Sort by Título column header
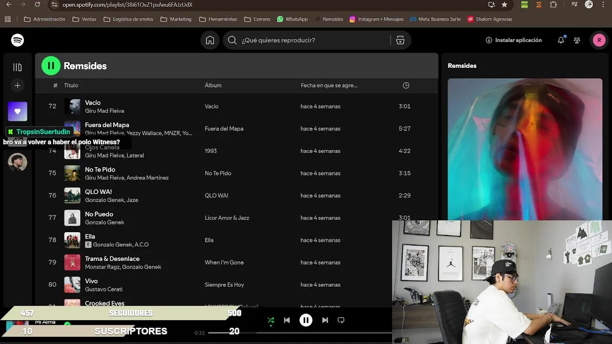This screenshot has width=612, height=344. pos(71,86)
